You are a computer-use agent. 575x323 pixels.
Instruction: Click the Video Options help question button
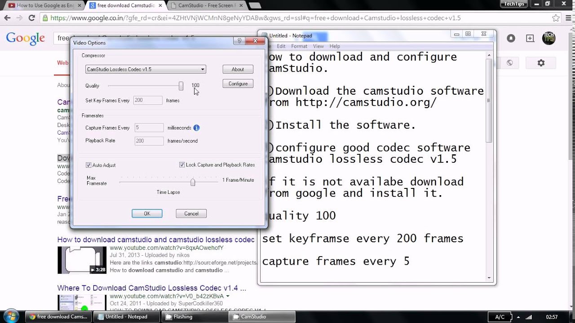(239, 41)
